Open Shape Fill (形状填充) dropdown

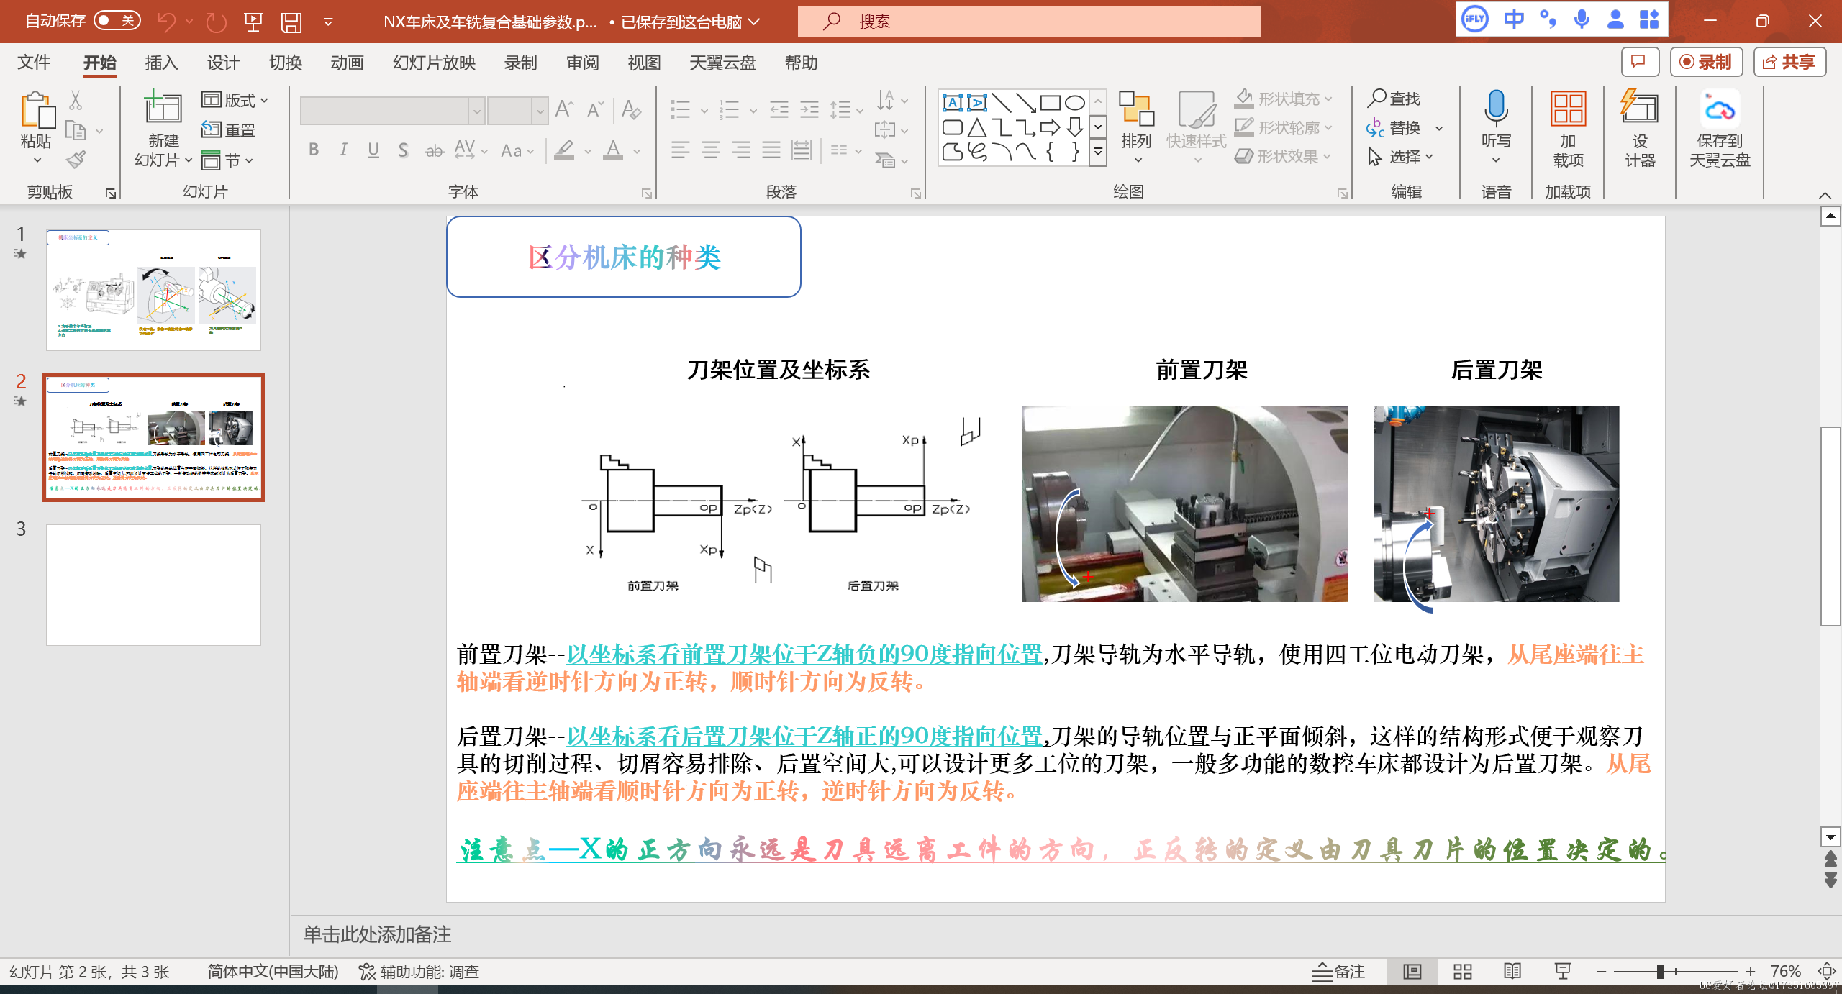[1284, 99]
